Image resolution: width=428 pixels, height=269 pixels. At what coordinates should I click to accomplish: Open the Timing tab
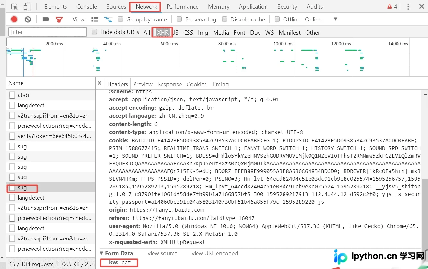coord(220,84)
